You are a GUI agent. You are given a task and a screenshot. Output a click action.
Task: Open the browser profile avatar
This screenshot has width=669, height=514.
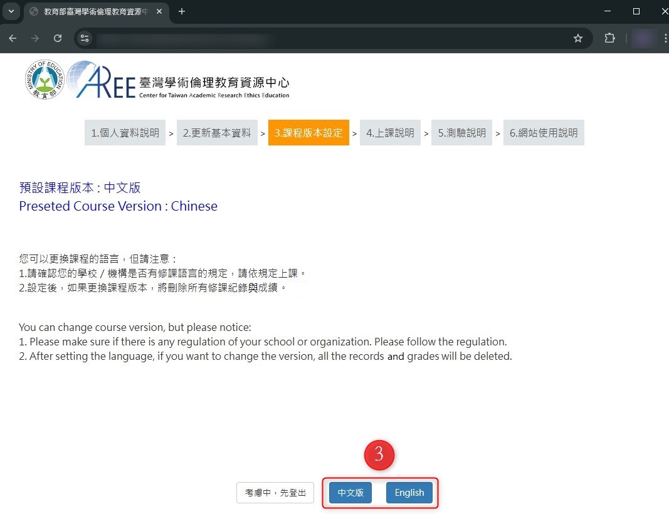pyautogui.click(x=643, y=38)
